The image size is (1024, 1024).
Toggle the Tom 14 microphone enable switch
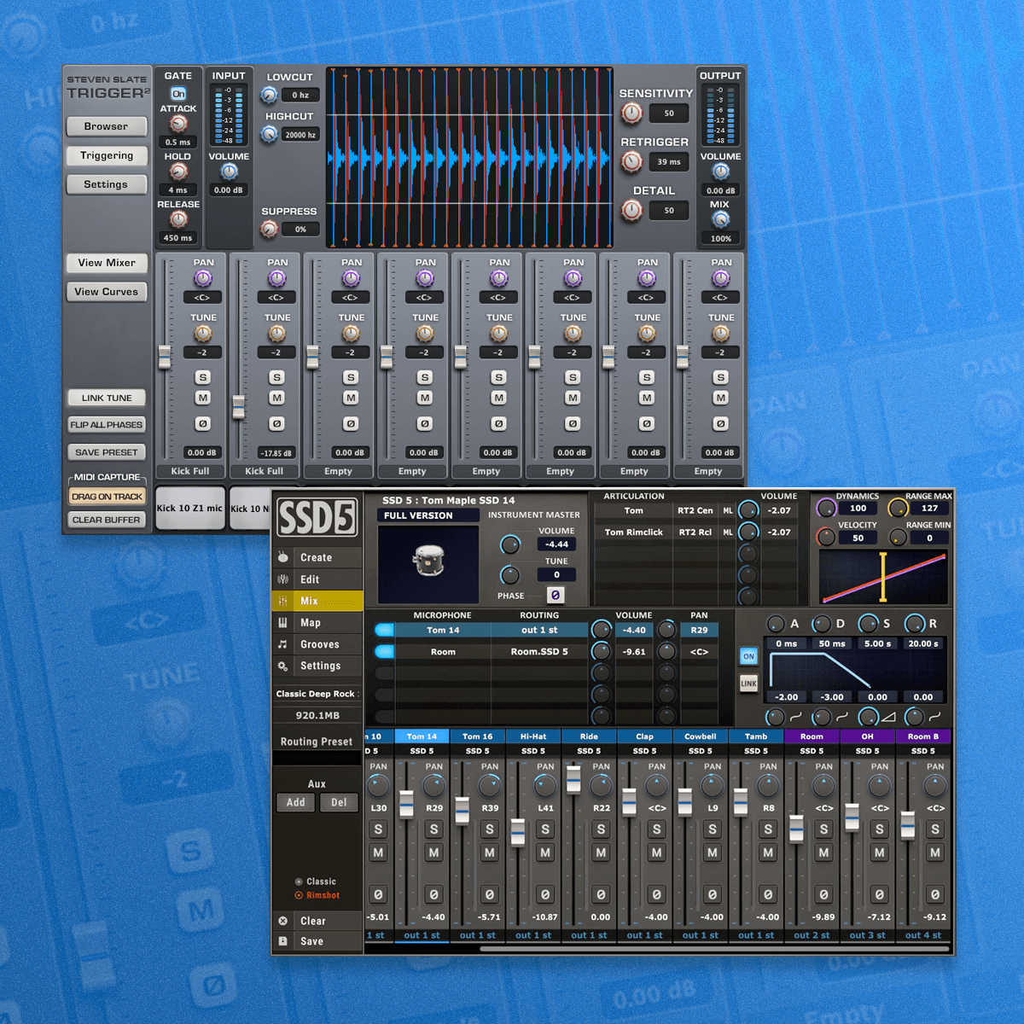[x=384, y=631]
